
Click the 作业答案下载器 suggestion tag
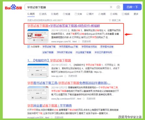click(83, 52)
